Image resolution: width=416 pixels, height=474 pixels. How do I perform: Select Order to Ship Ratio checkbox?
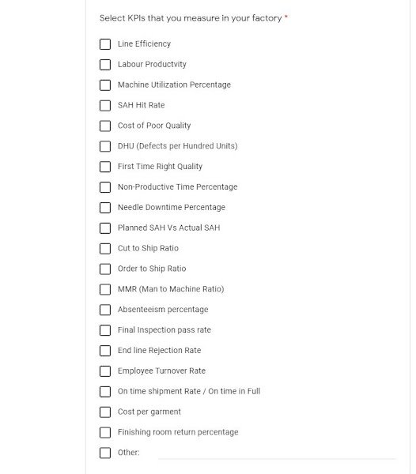[x=105, y=269]
